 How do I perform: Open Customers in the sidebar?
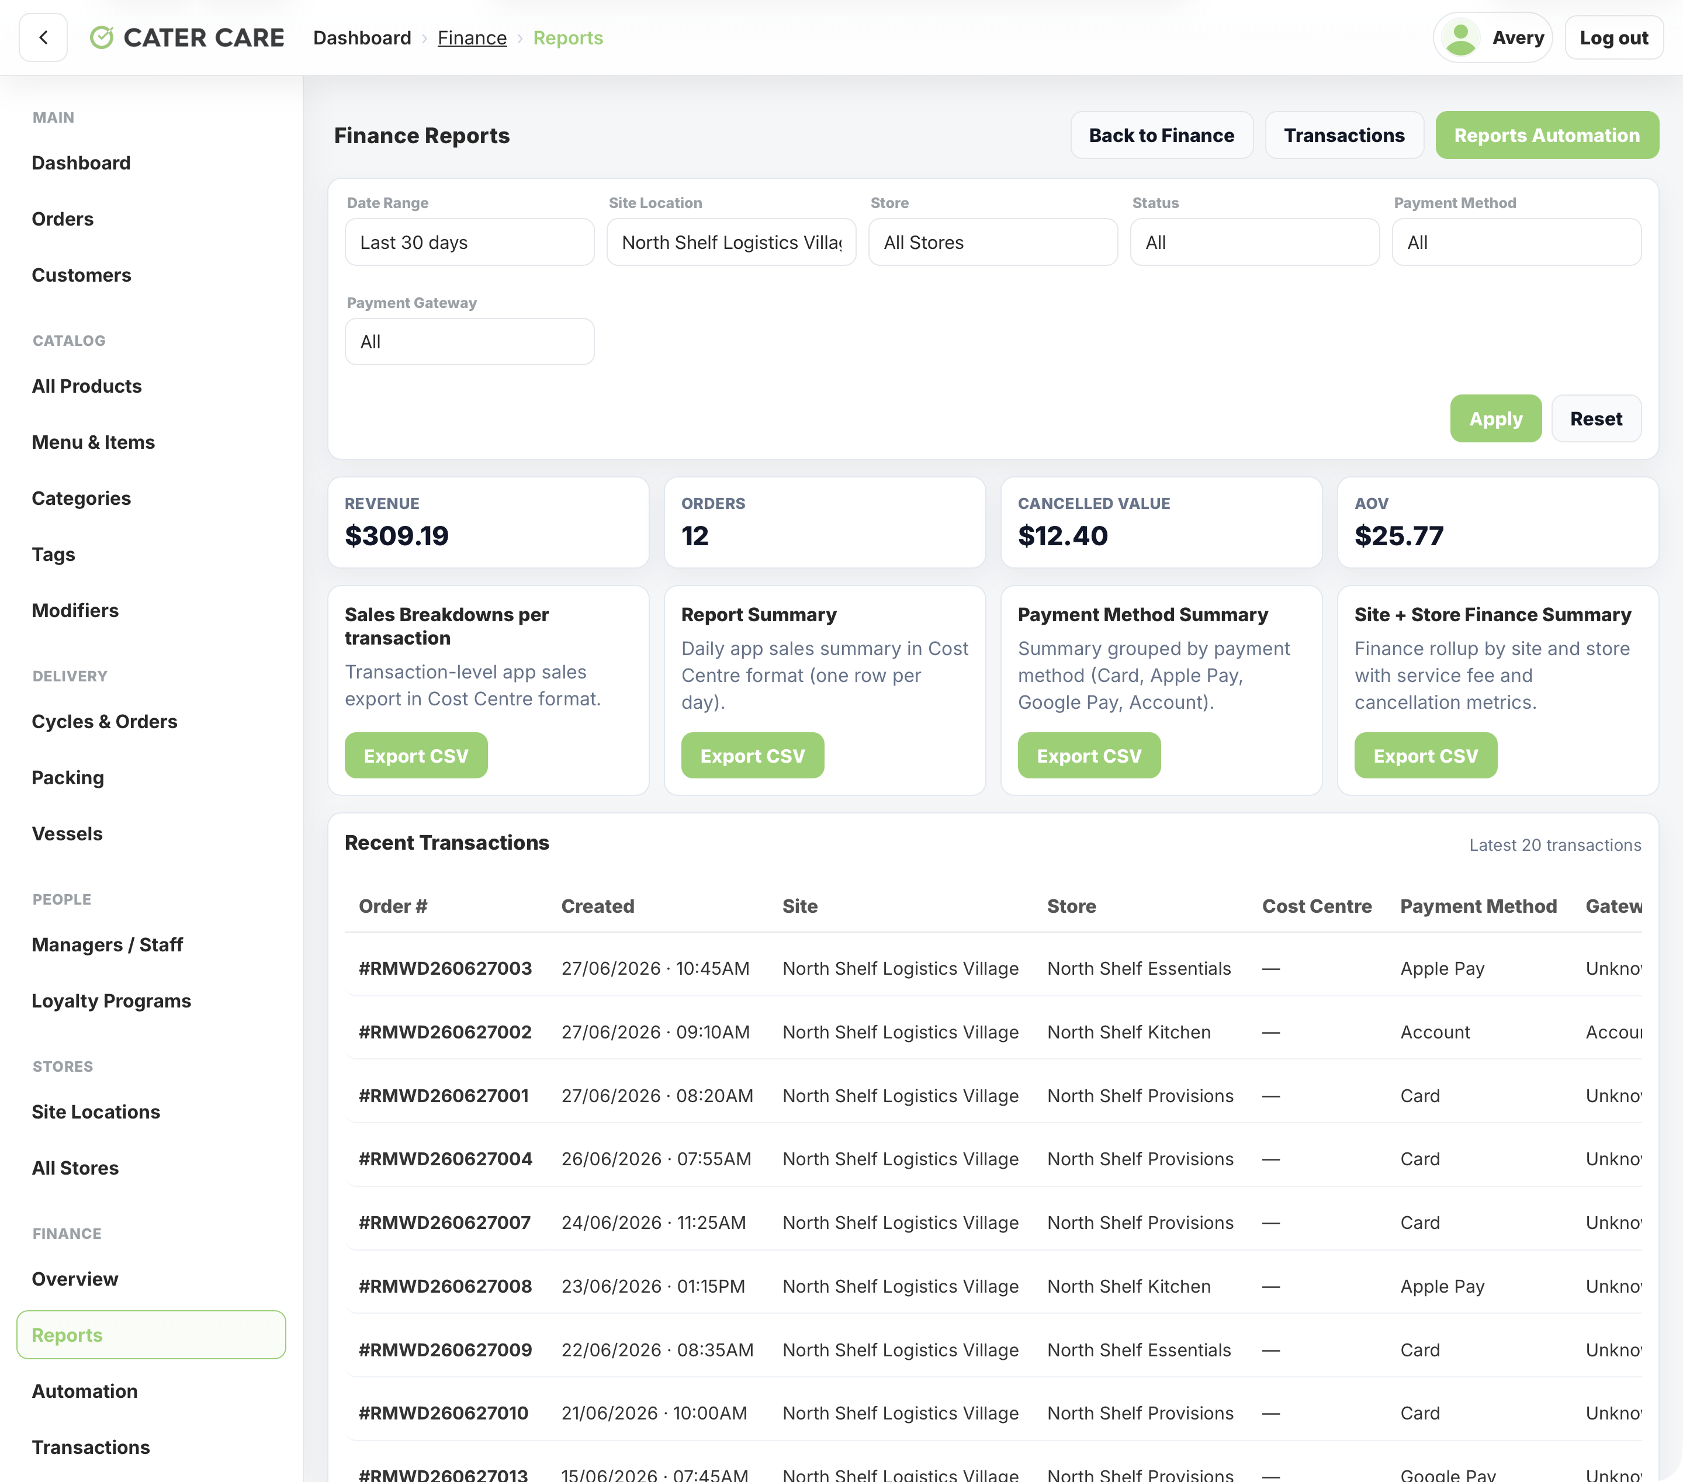click(x=81, y=275)
